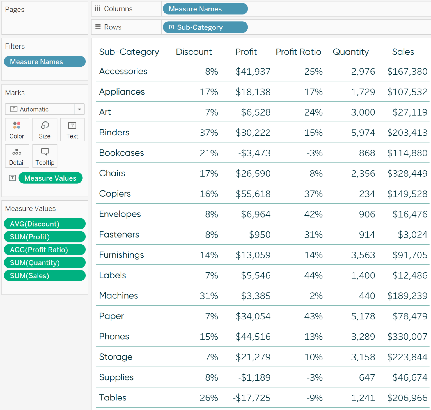
Task: Open the Automatic mark type dropdown
Action: click(x=79, y=109)
